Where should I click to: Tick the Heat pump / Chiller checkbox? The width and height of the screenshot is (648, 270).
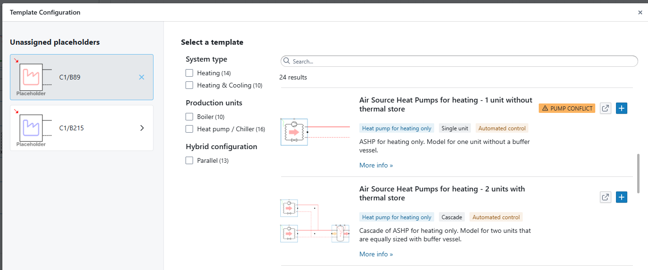[x=189, y=129]
